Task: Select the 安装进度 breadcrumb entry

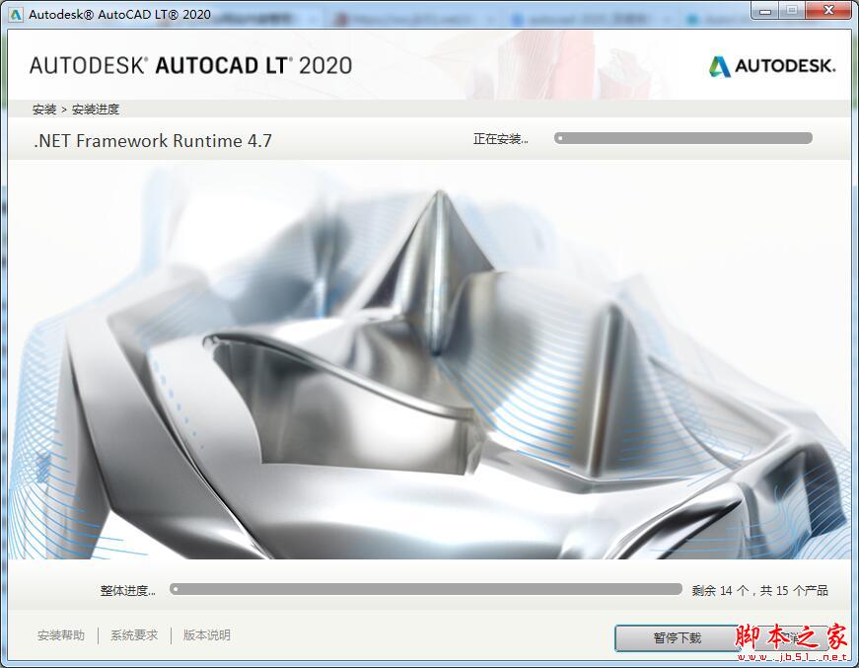Action: tap(94, 108)
